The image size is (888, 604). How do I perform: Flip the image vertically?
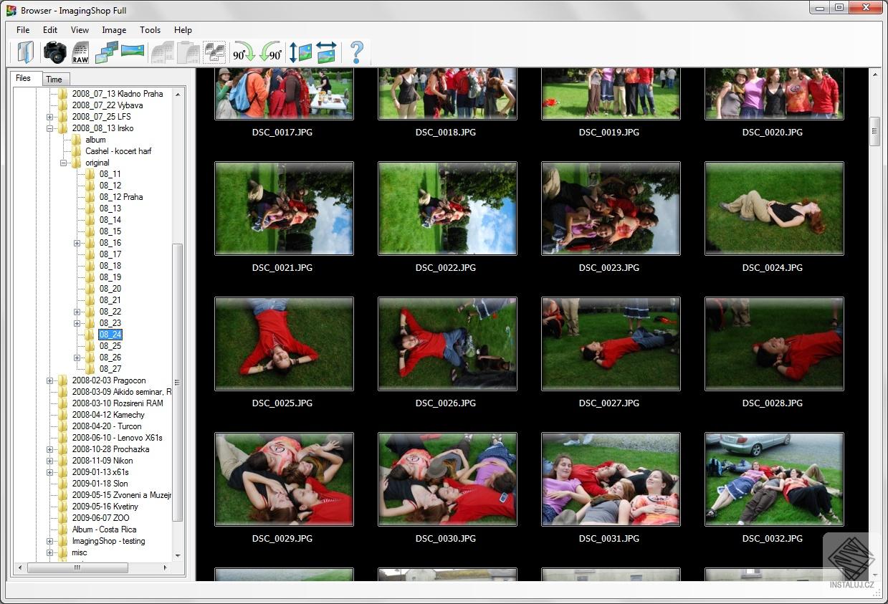300,52
